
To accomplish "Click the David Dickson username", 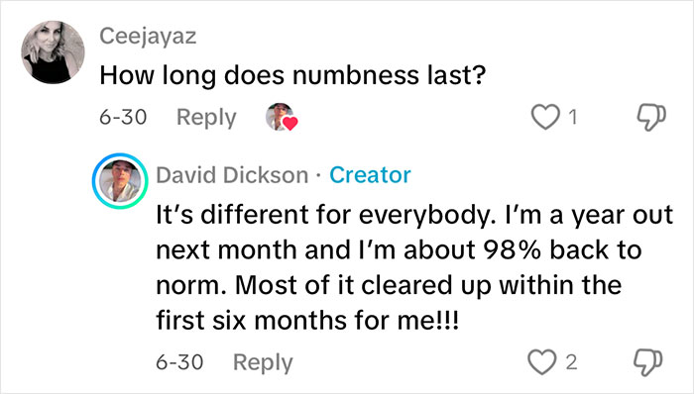I will tap(232, 175).
